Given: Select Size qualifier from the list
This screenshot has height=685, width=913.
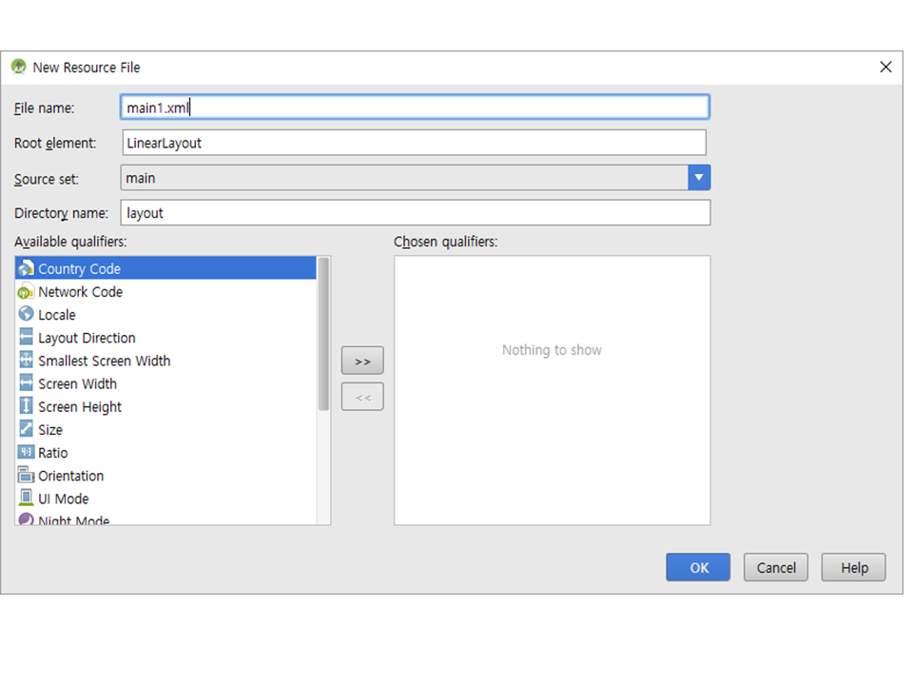Looking at the screenshot, I should pos(50,430).
